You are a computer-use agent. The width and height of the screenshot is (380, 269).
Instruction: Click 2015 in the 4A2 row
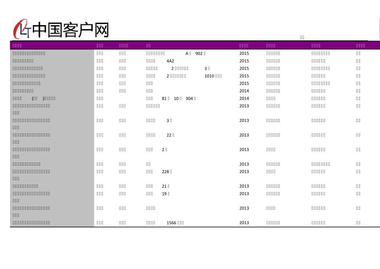click(244, 61)
